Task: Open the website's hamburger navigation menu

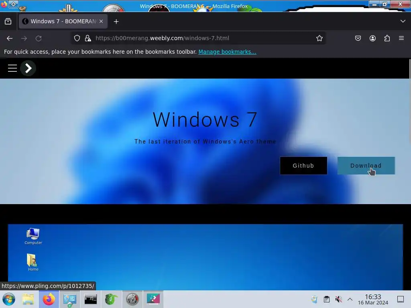Action: [x=12, y=68]
